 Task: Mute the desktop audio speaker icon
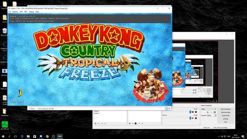click(x=193, y=112)
